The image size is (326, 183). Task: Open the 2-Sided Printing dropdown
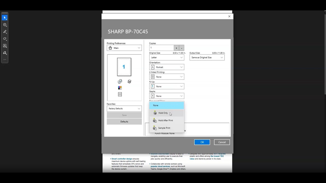(167, 77)
